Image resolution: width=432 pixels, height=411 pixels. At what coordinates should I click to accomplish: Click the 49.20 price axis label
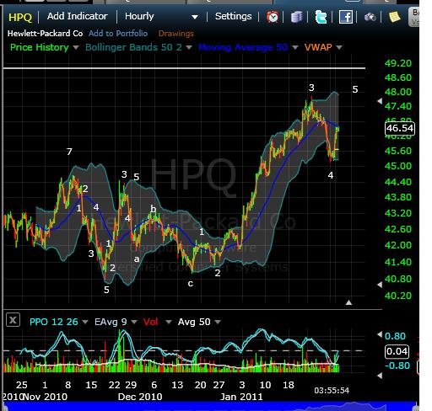(x=398, y=63)
